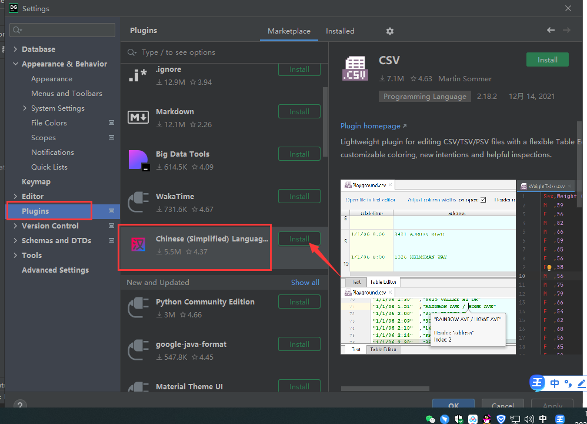Viewport: 587px width, 424px height.
Task: Click the author name Martin Sommer
Action: pyautogui.click(x=465, y=79)
